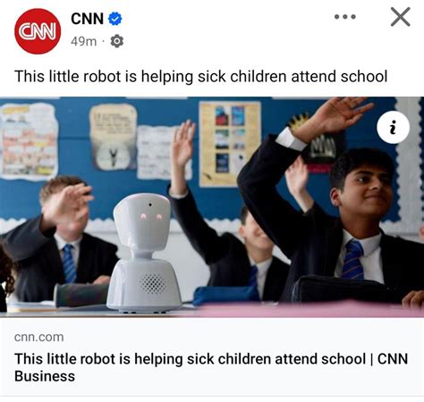The height and width of the screenshot is (402, 424).
Task: Open the headline link ending with CNN Business
Action: [x=211, y=367]
